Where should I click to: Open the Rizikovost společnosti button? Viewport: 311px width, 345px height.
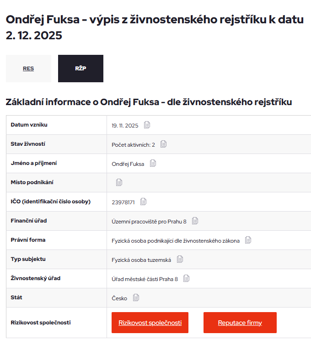pyautogui.click(x=150, y=323)
